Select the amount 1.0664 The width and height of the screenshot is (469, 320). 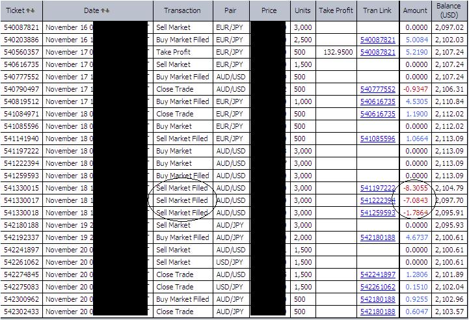point(417,139)
